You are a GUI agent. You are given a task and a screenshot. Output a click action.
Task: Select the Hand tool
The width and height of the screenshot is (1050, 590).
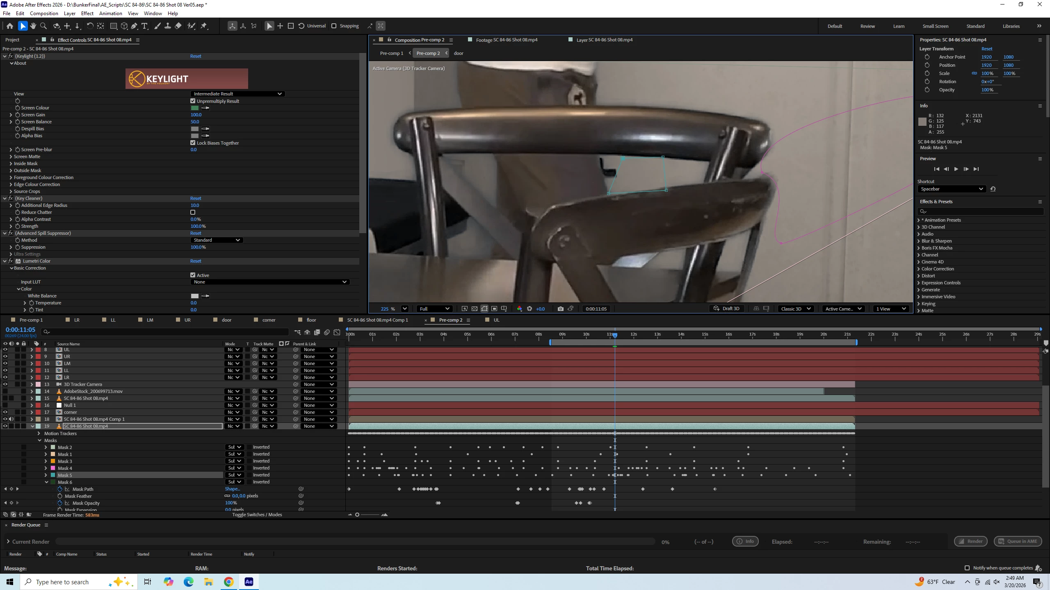[x=33, y=26]
